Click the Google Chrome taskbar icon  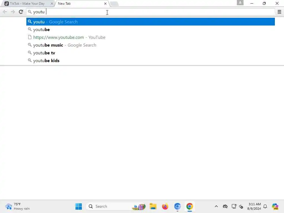[189, 206]
